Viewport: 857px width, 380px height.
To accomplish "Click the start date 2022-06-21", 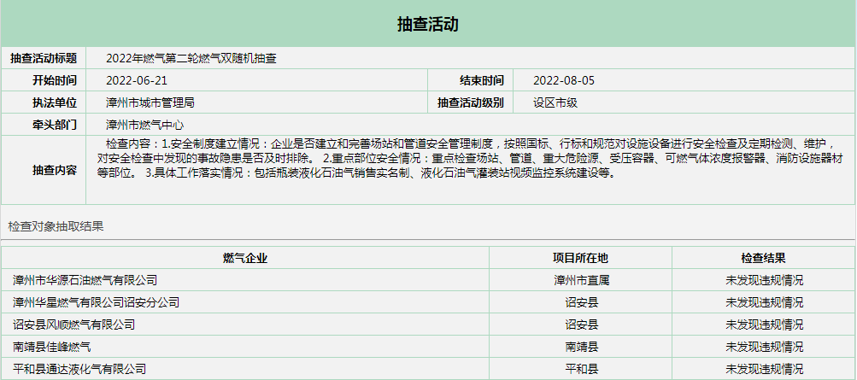I will [137, 81].
